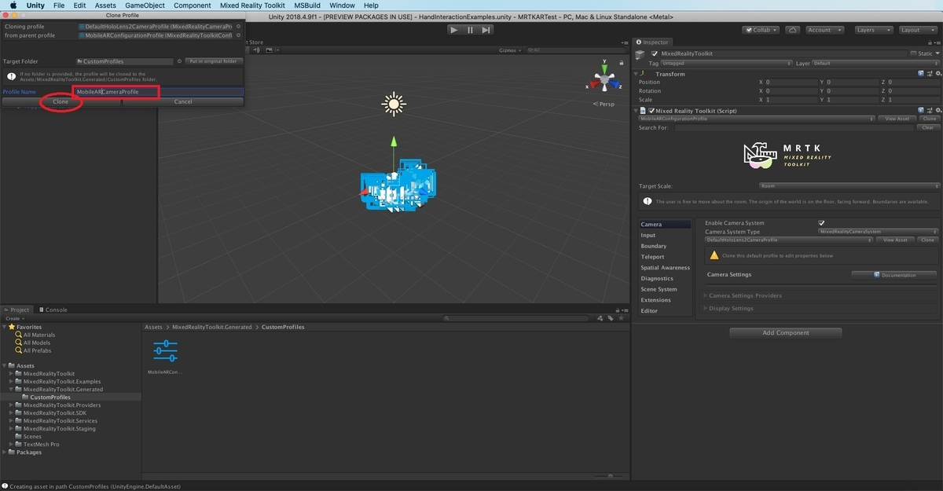Image resolution: width=943 pixels, height=491 pixels.
Task: Open the DefaultHoloLens2CameraProfile dropdown
Action: click(x=788, y=240)
